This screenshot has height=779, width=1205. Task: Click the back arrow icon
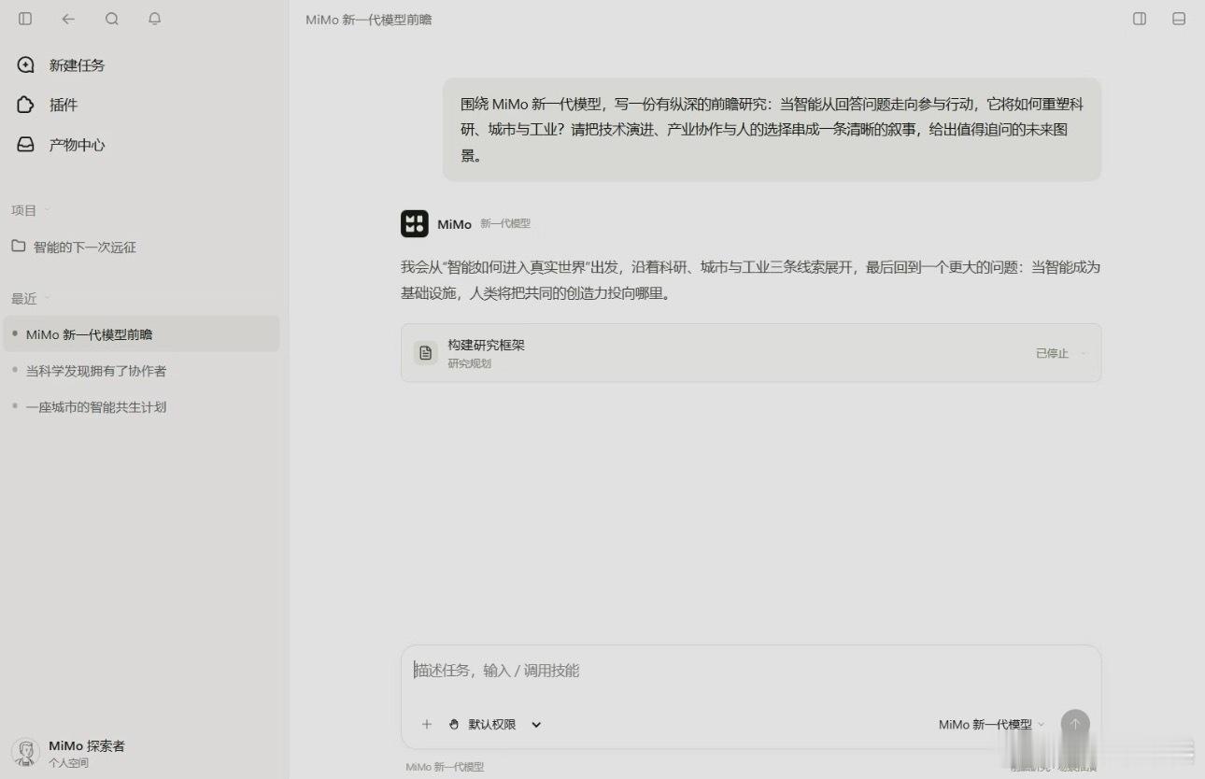click(x=68, y=19)
